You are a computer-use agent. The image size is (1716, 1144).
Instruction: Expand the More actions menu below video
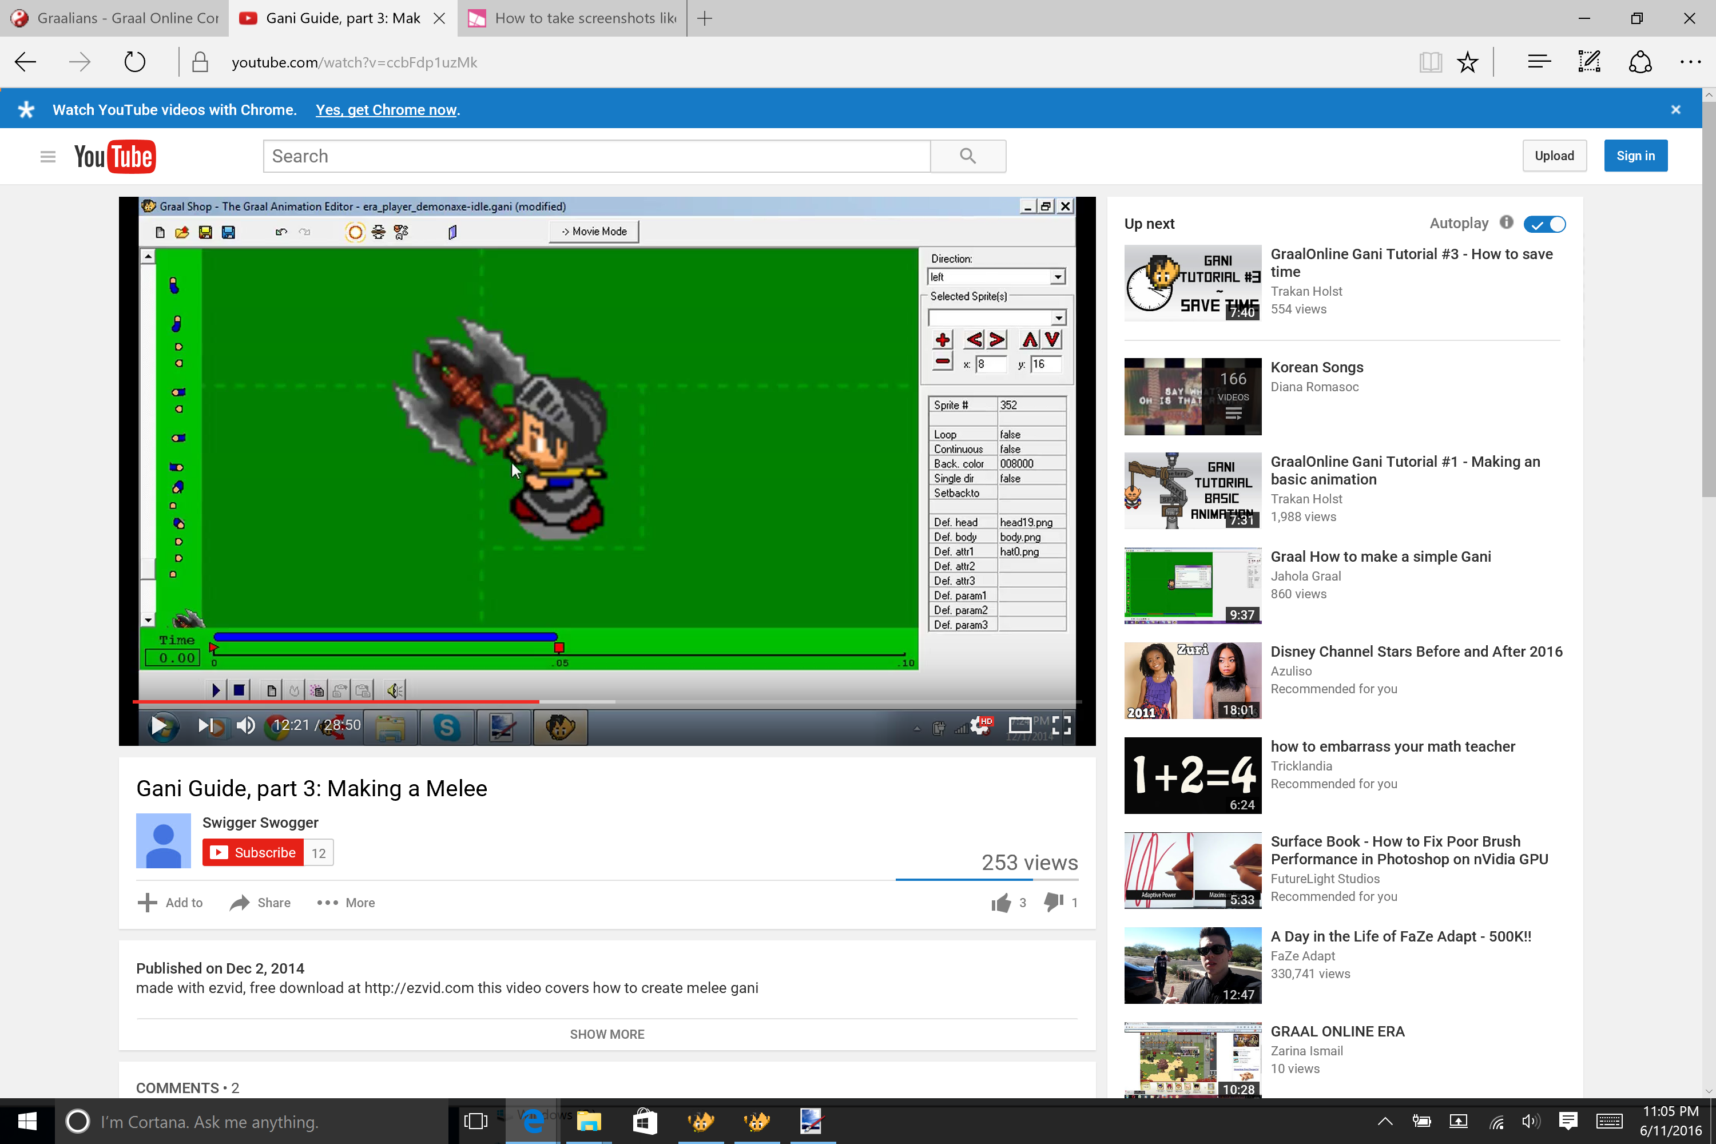(x=347, y=903)
